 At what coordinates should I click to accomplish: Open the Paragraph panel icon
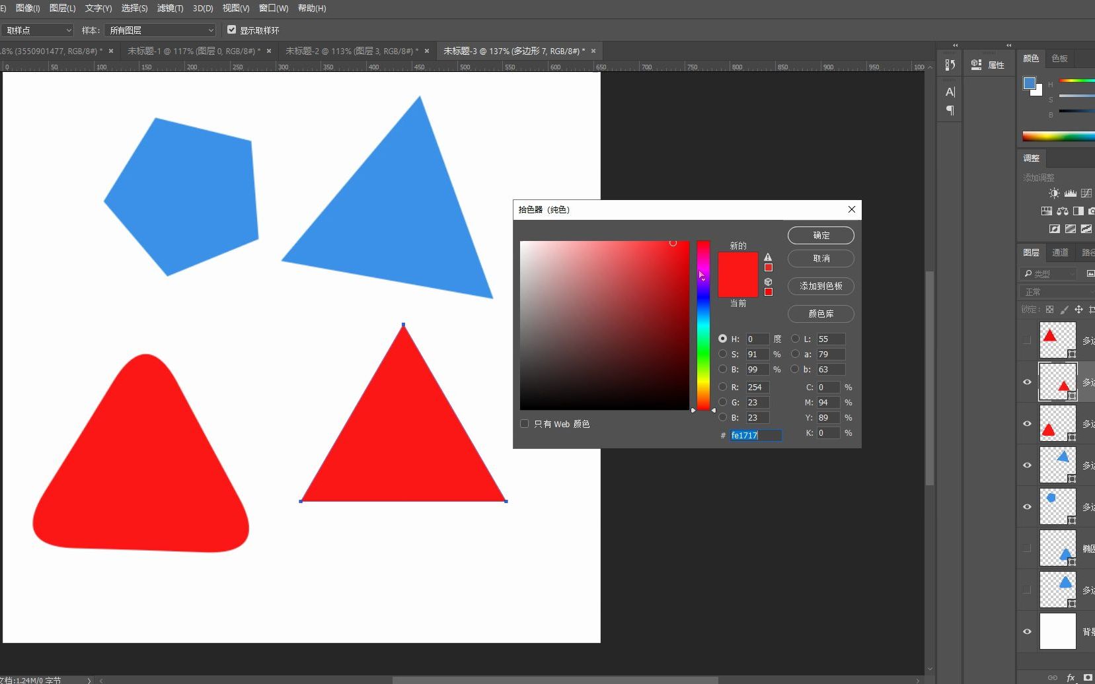[x=950, y=110]
